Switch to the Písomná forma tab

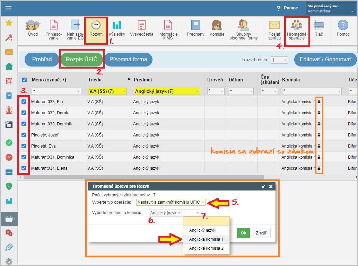(x=128, y=60)
